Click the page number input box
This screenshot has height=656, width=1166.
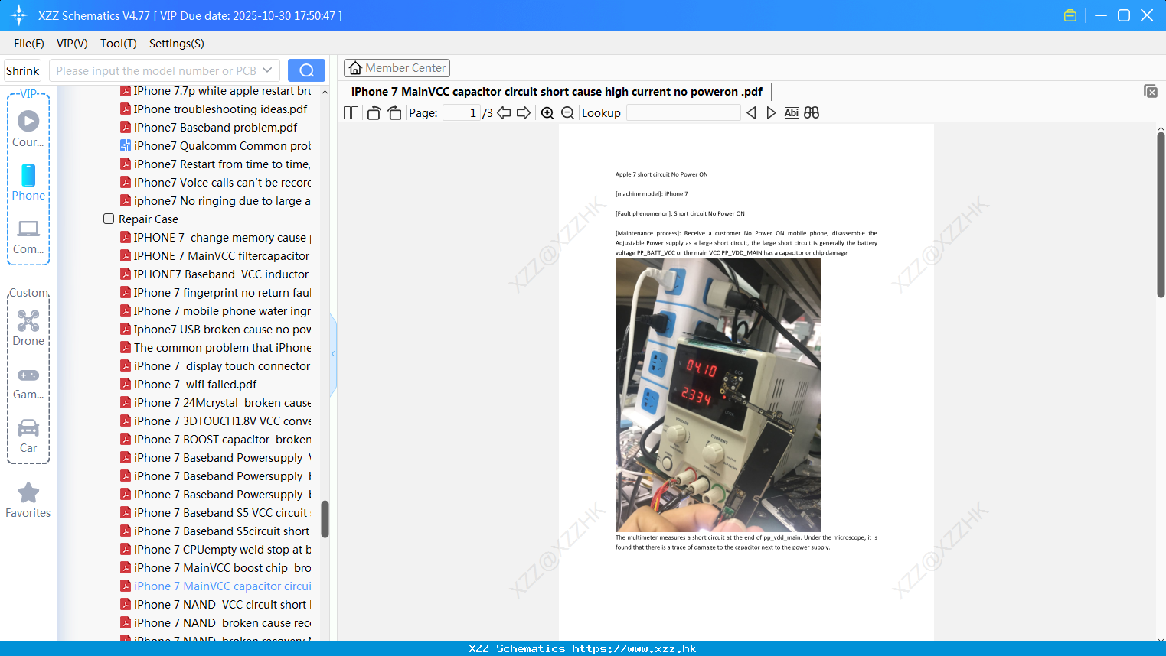461,113
